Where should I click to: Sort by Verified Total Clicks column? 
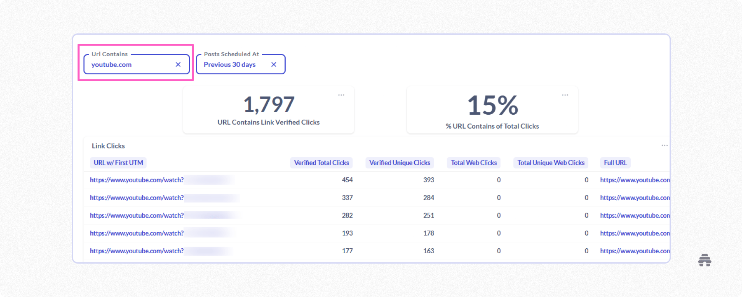pos(322,163)
